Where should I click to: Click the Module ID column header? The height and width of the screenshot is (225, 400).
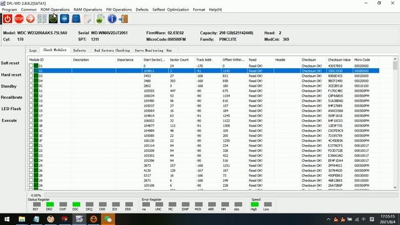click(50, 60)
